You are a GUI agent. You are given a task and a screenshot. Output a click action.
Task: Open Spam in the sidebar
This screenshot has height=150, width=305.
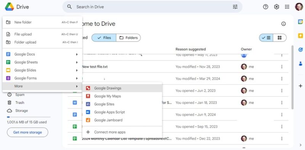(20, 95)
